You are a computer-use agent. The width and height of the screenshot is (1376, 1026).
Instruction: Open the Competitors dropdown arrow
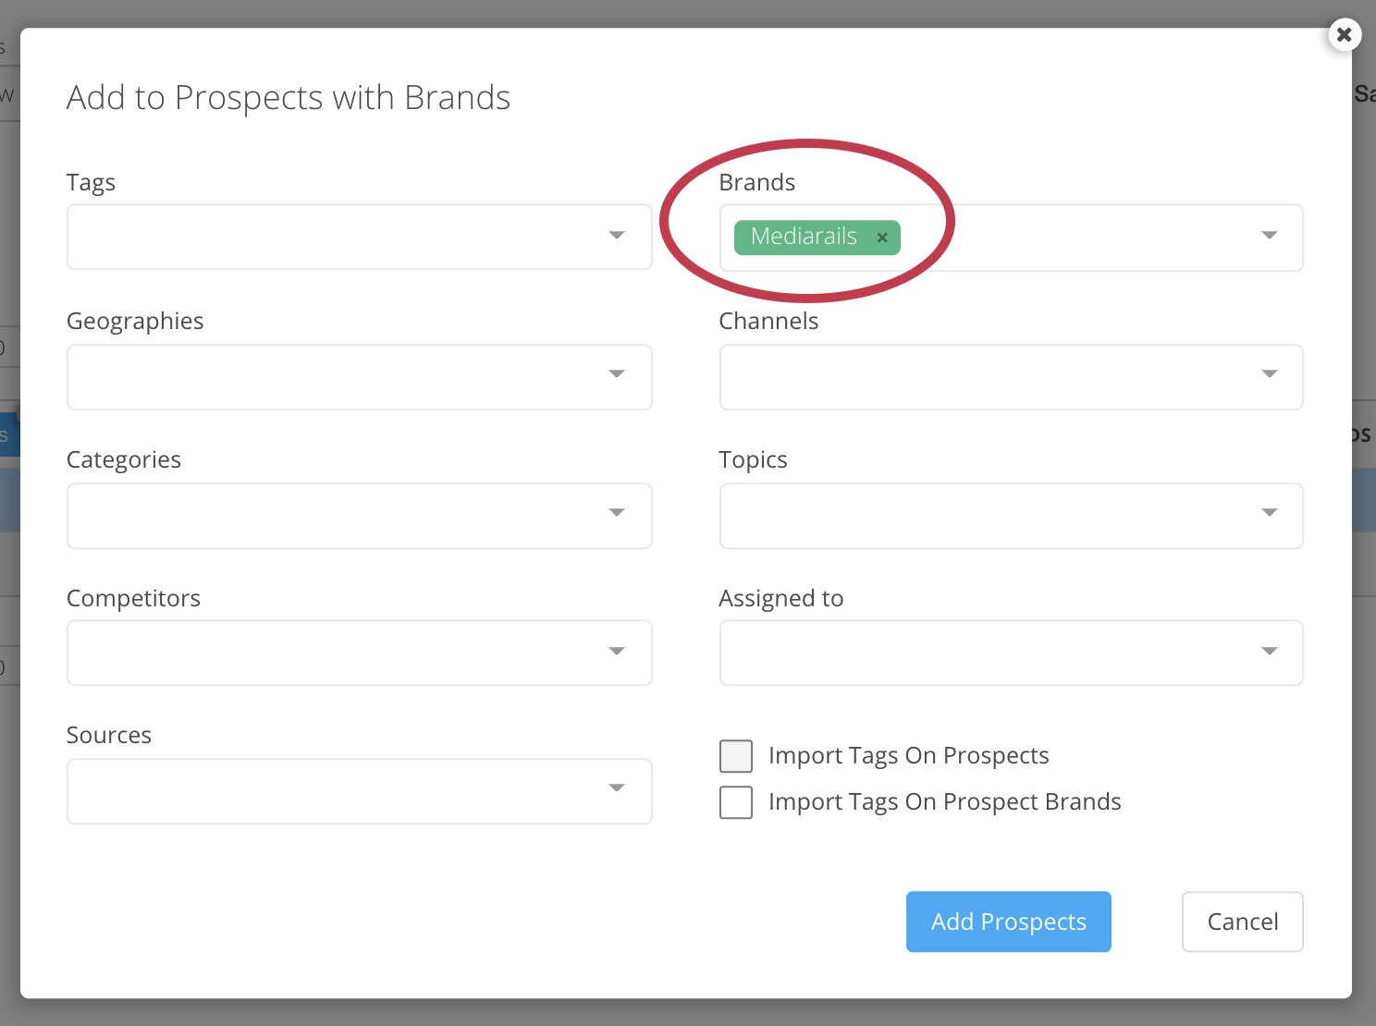(x=617, y=652)
